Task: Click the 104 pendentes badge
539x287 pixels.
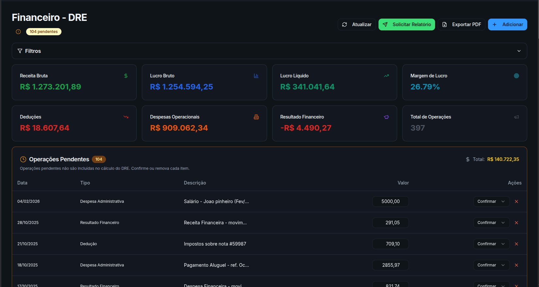Action: [43, 32]
